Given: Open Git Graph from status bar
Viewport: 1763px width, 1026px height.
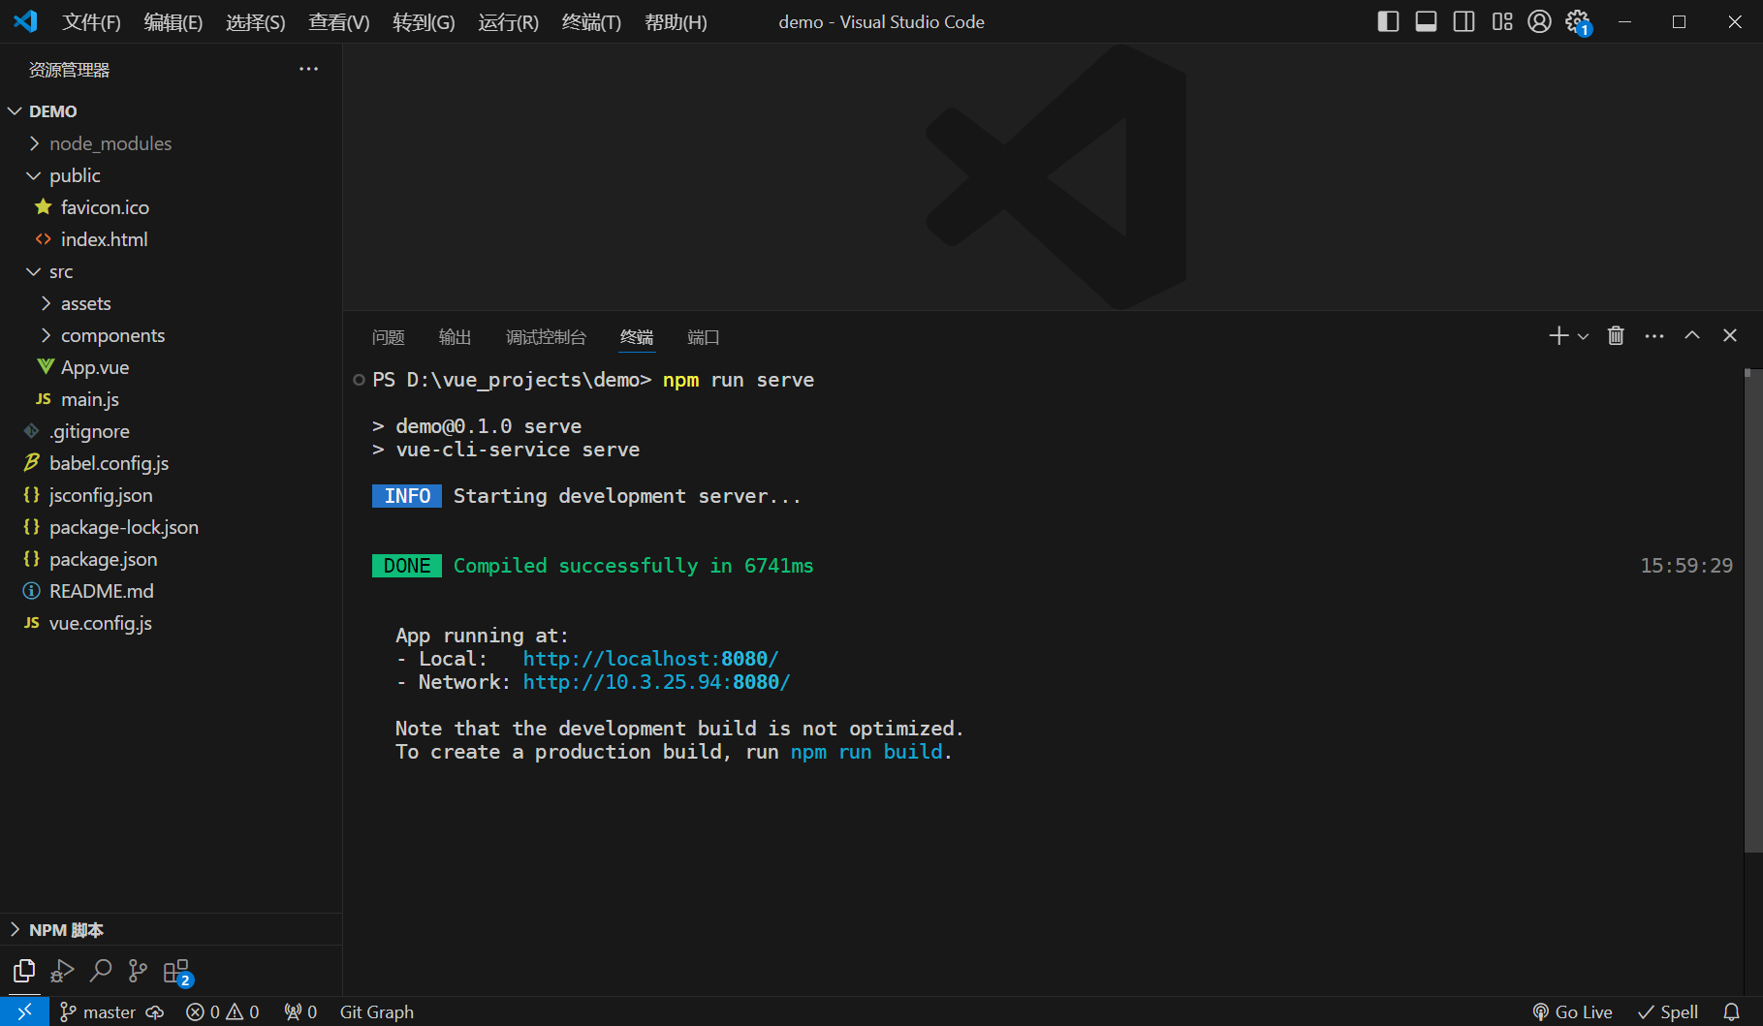Looking at the screenshot, I should point(377,1011).
